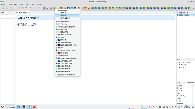The height and width of the screenshot is (109, 195).
Task: Open the 文件(F) menu
Action: click(3, 4)
